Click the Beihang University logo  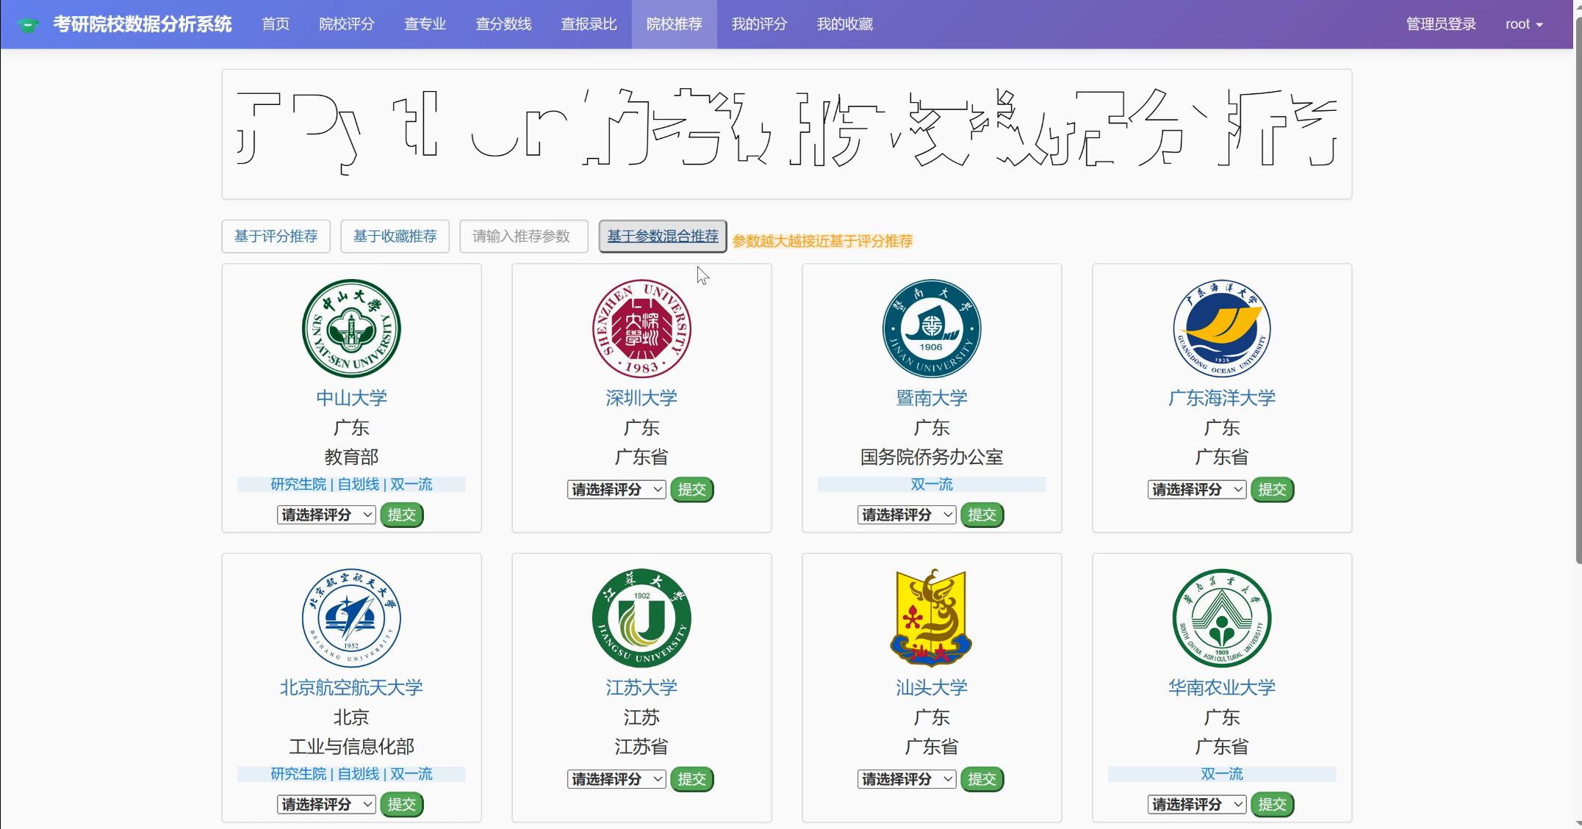click(351, 618)
